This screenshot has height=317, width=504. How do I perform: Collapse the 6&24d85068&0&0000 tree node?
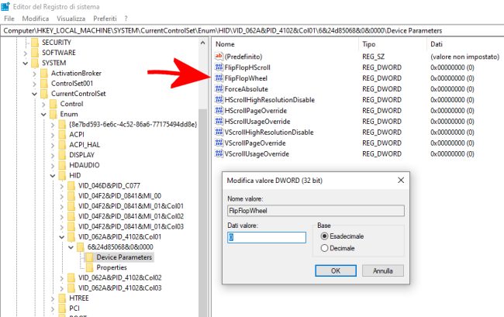pyautogui.click(x=71, y=247)
